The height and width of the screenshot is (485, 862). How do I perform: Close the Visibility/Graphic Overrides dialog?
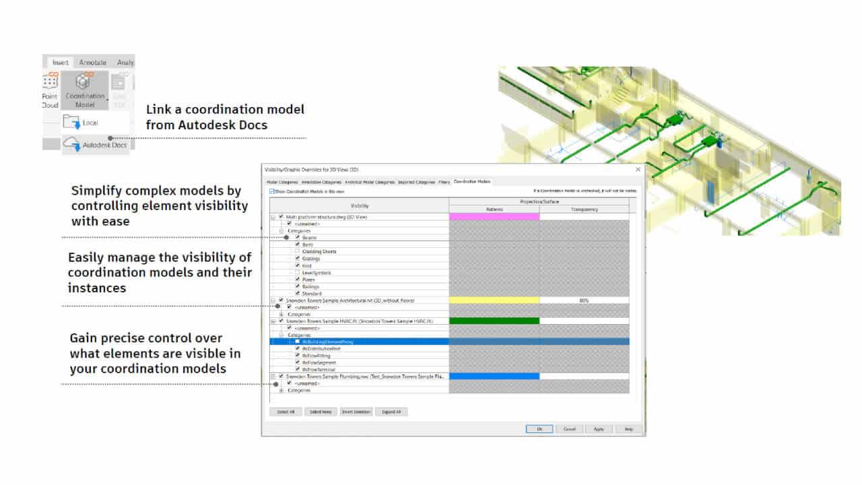[x=638, y=169]
